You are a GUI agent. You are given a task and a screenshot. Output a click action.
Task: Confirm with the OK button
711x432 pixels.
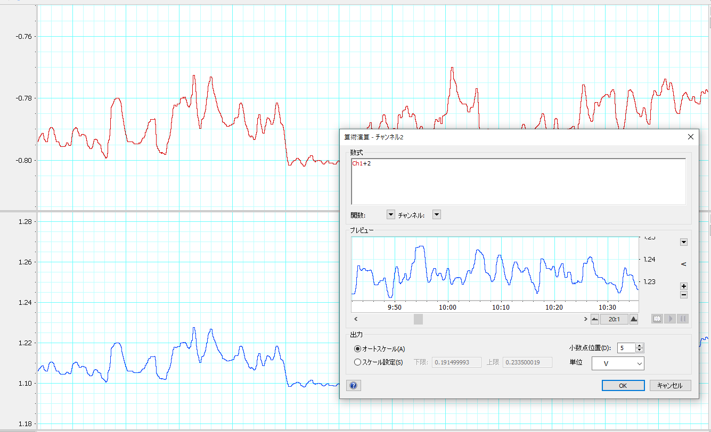coord(623,386)
